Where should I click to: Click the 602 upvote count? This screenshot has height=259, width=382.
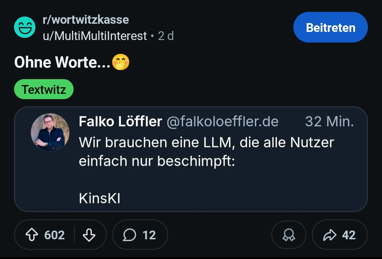pos(54,235)
